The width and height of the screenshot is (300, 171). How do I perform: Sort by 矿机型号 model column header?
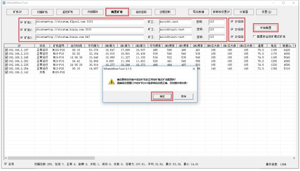coord(59,46)
